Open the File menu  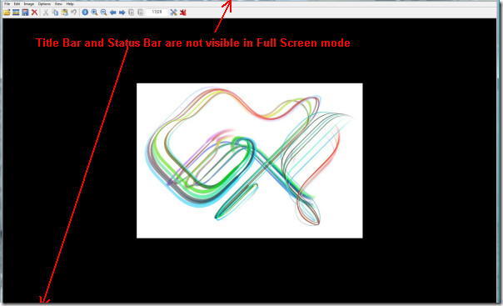(7, 4)
